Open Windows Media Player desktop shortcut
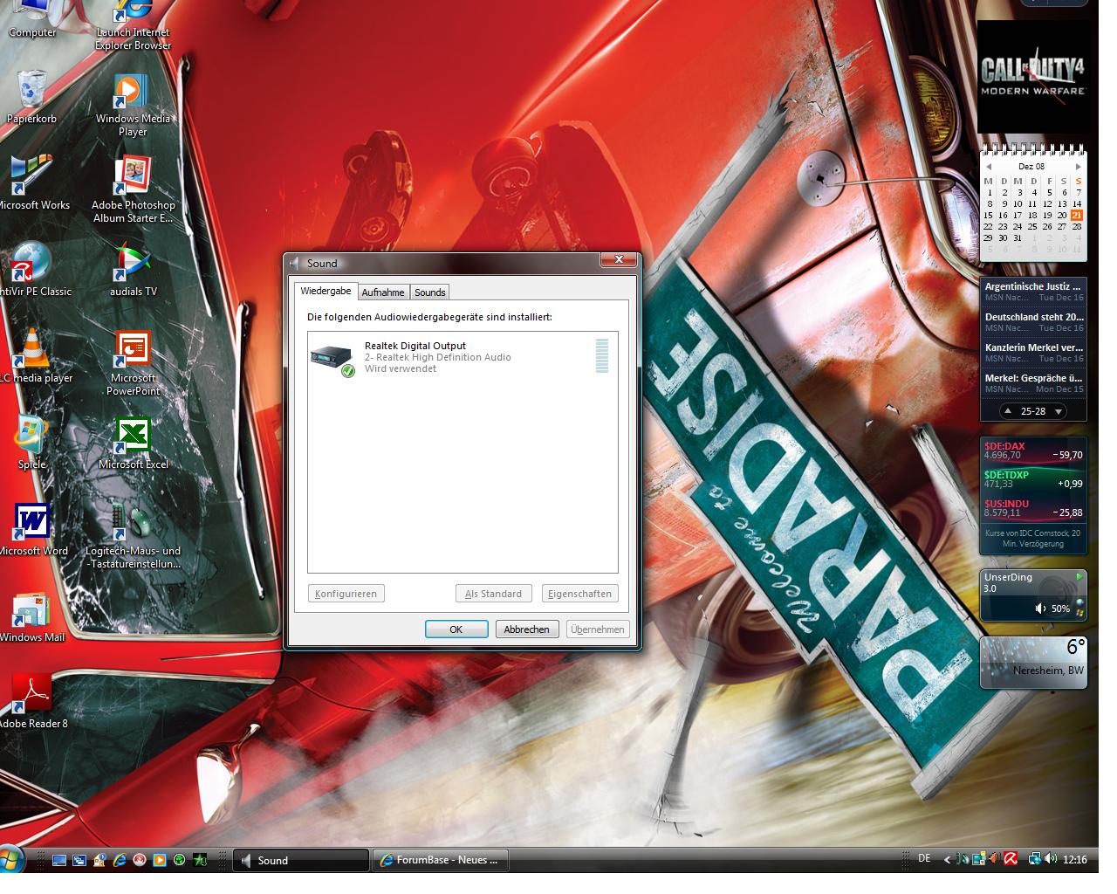Image resolution: width=1117 pixels, height=894 pixels. (133, 105)
